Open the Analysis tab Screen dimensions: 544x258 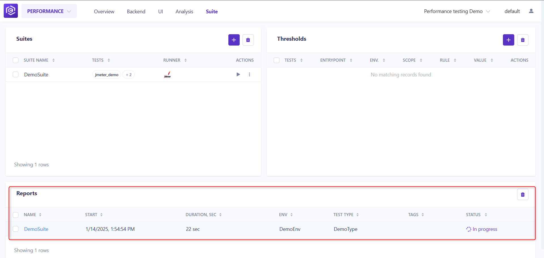184,12
